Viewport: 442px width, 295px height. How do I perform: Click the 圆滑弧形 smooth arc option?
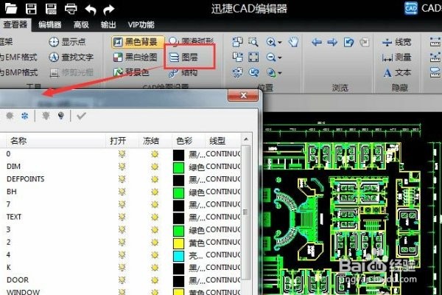(191, 42)
